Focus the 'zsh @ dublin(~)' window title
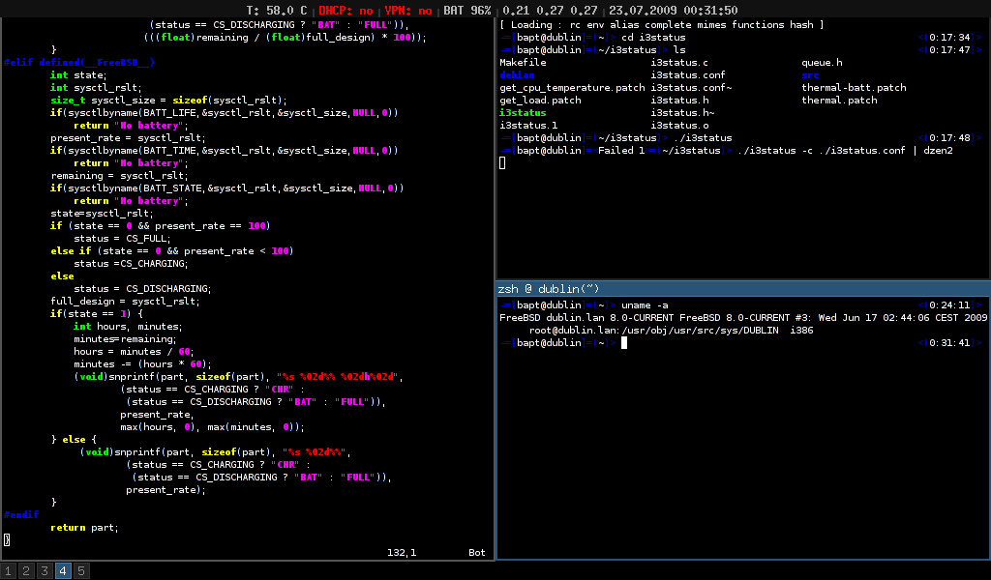Image resolution: width=991 pixels, height=580 pixels. (548, 288)
